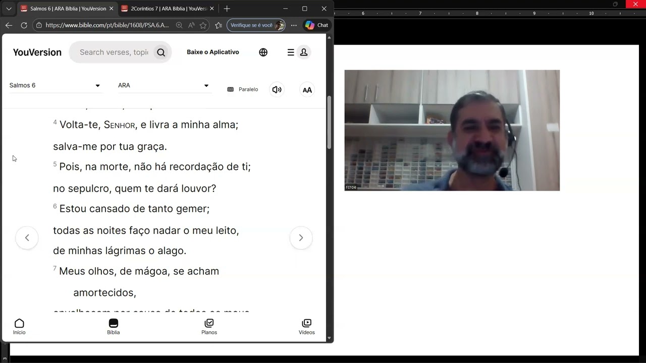
Task: Open the page zoom indicator
Action: point(179,25)
